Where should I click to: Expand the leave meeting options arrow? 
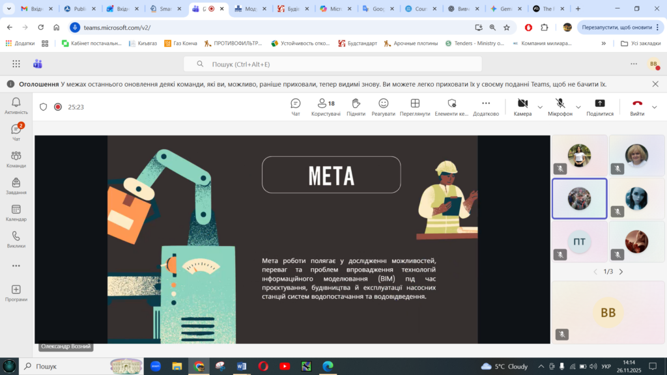point(655,107)
